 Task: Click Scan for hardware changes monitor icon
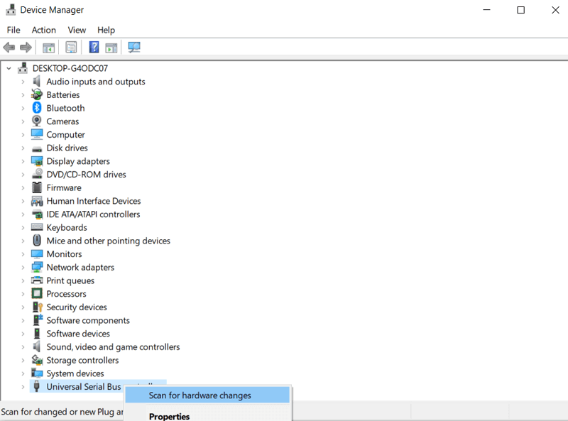134,48
